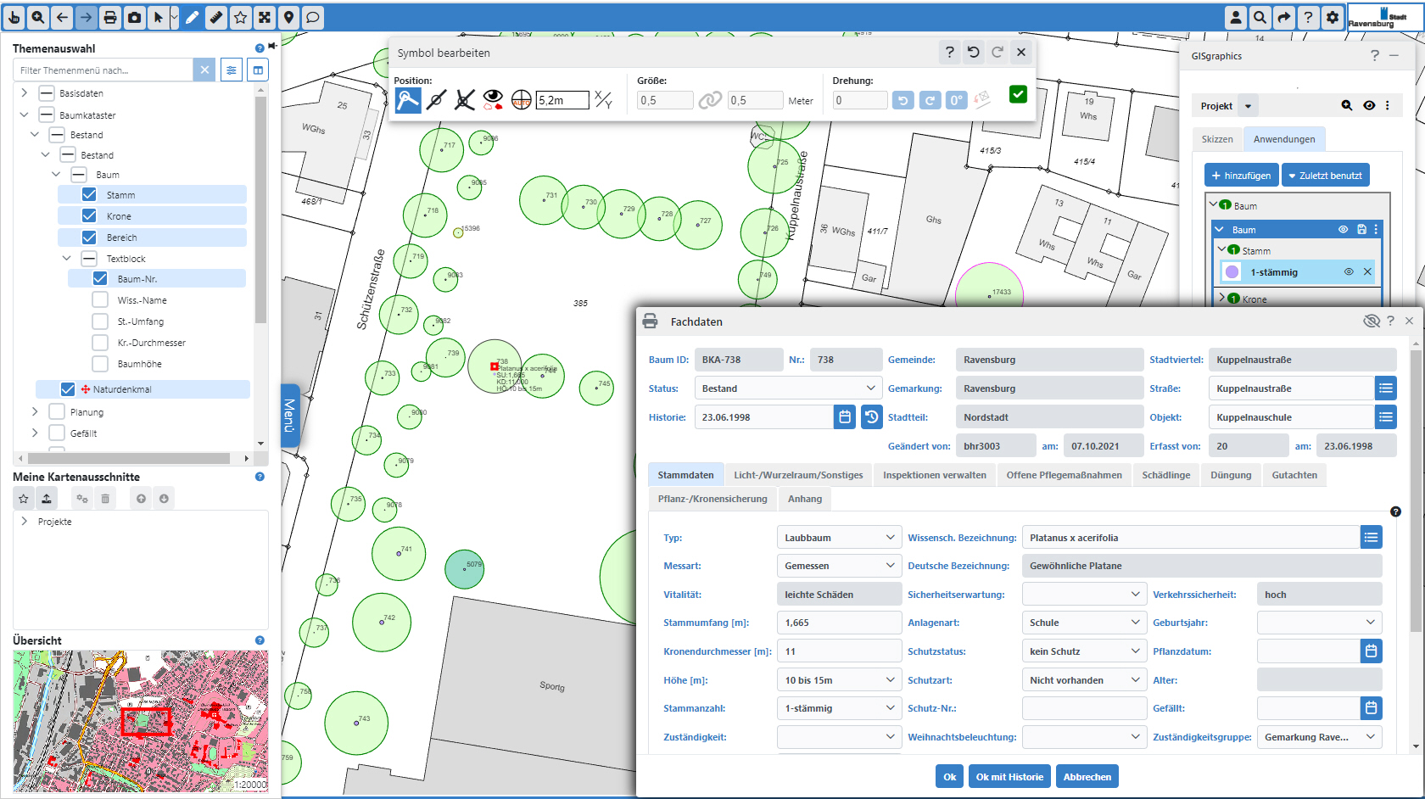This screenshot has width=1425, height=799.
Task: Expand the Planung tree node
Action: 35,411
